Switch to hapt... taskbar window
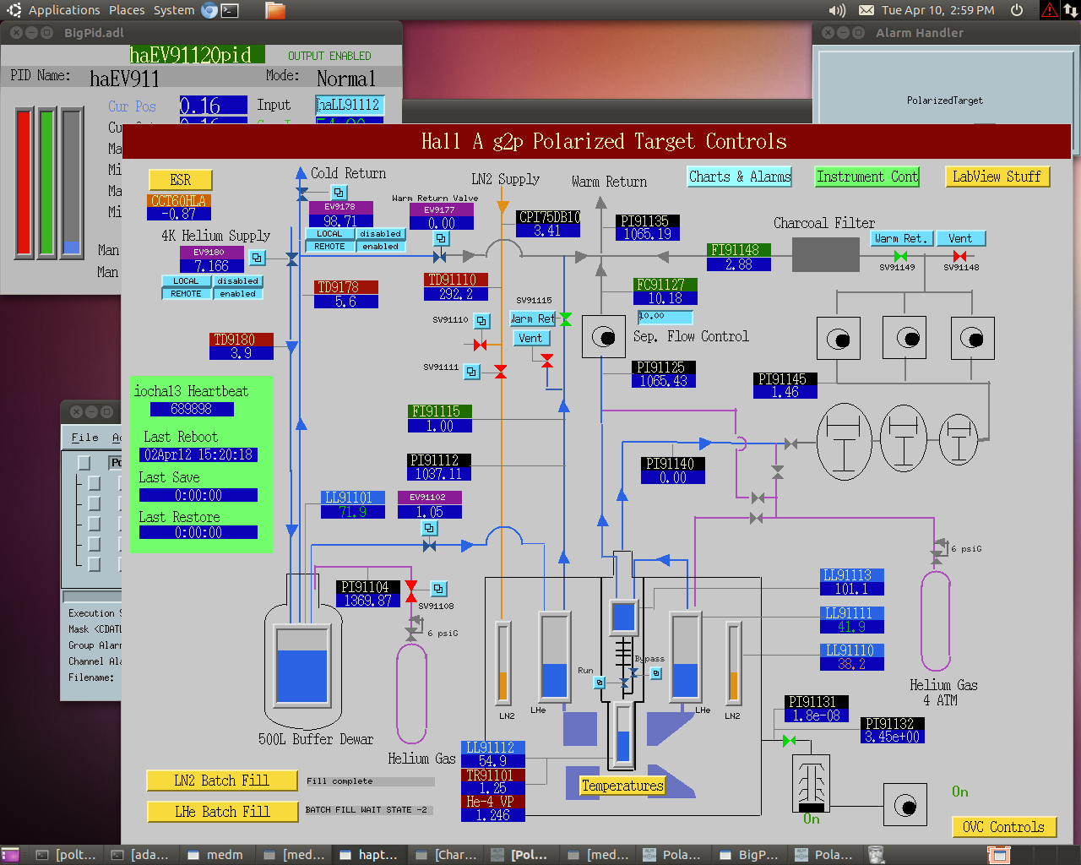1081x865 pixels. pos(369,855)
